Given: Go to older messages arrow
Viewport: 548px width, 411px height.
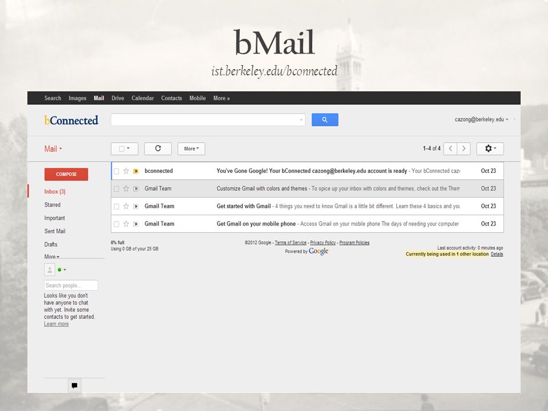Looking at the screenshot, I should tap(464, 148).
